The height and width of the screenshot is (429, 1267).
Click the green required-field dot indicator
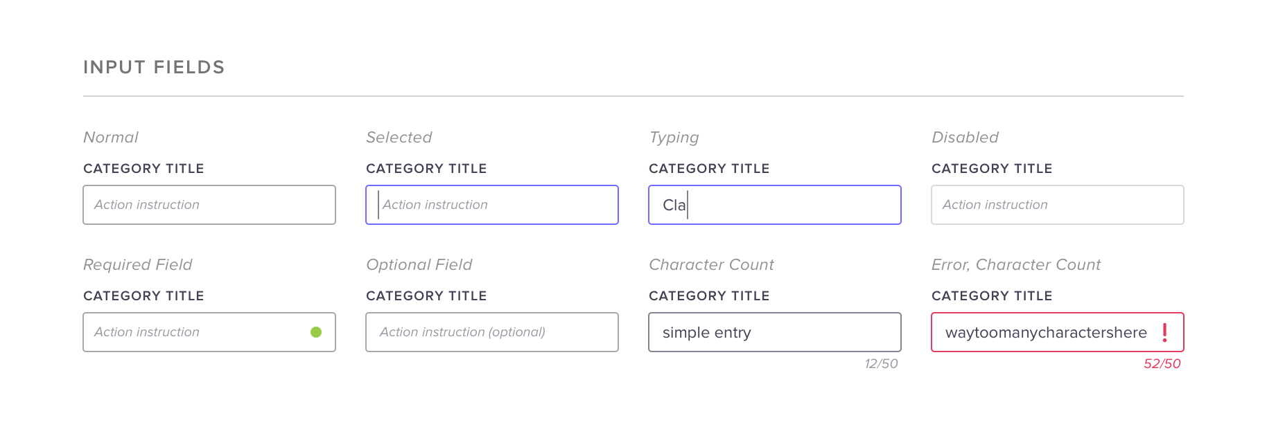[x=316, y=332]
